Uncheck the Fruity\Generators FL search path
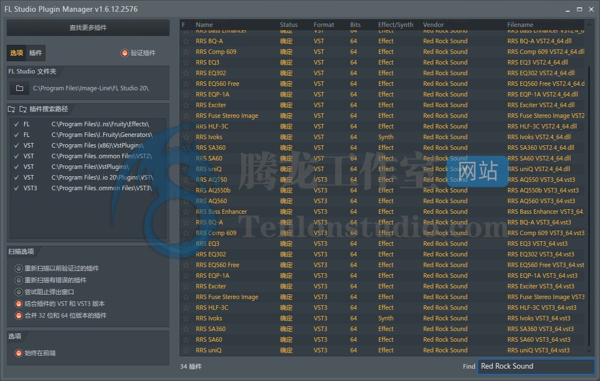This screenshot has width=600, height=381. 16,135
